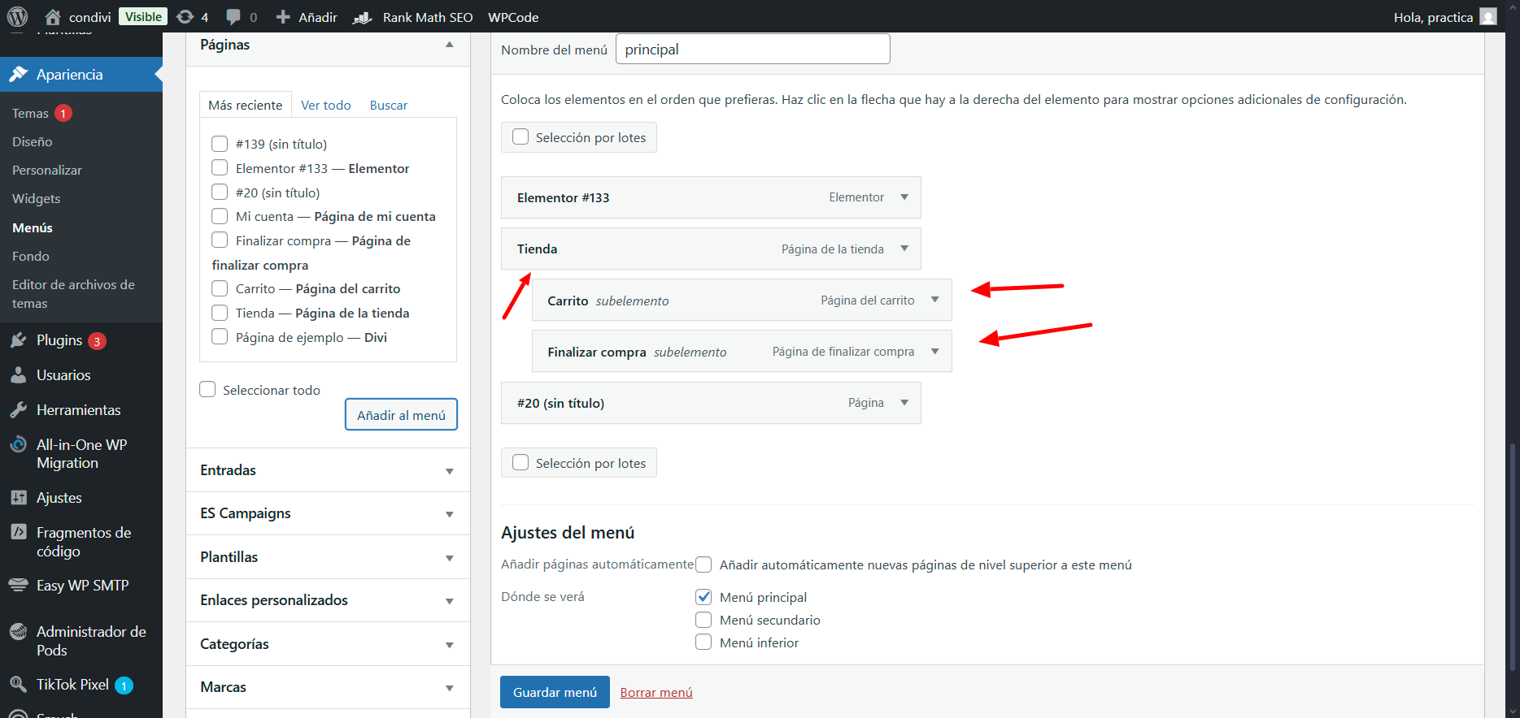This screenshot has width=1520, height=718.
Task: Click the Rank Math SEO icon
Action: click(363, 17)
